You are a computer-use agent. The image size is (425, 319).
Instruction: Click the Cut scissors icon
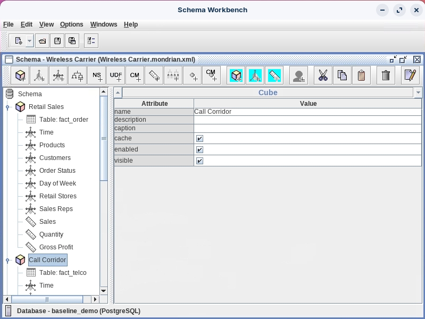pyautogui.click(x=323, y=75)
